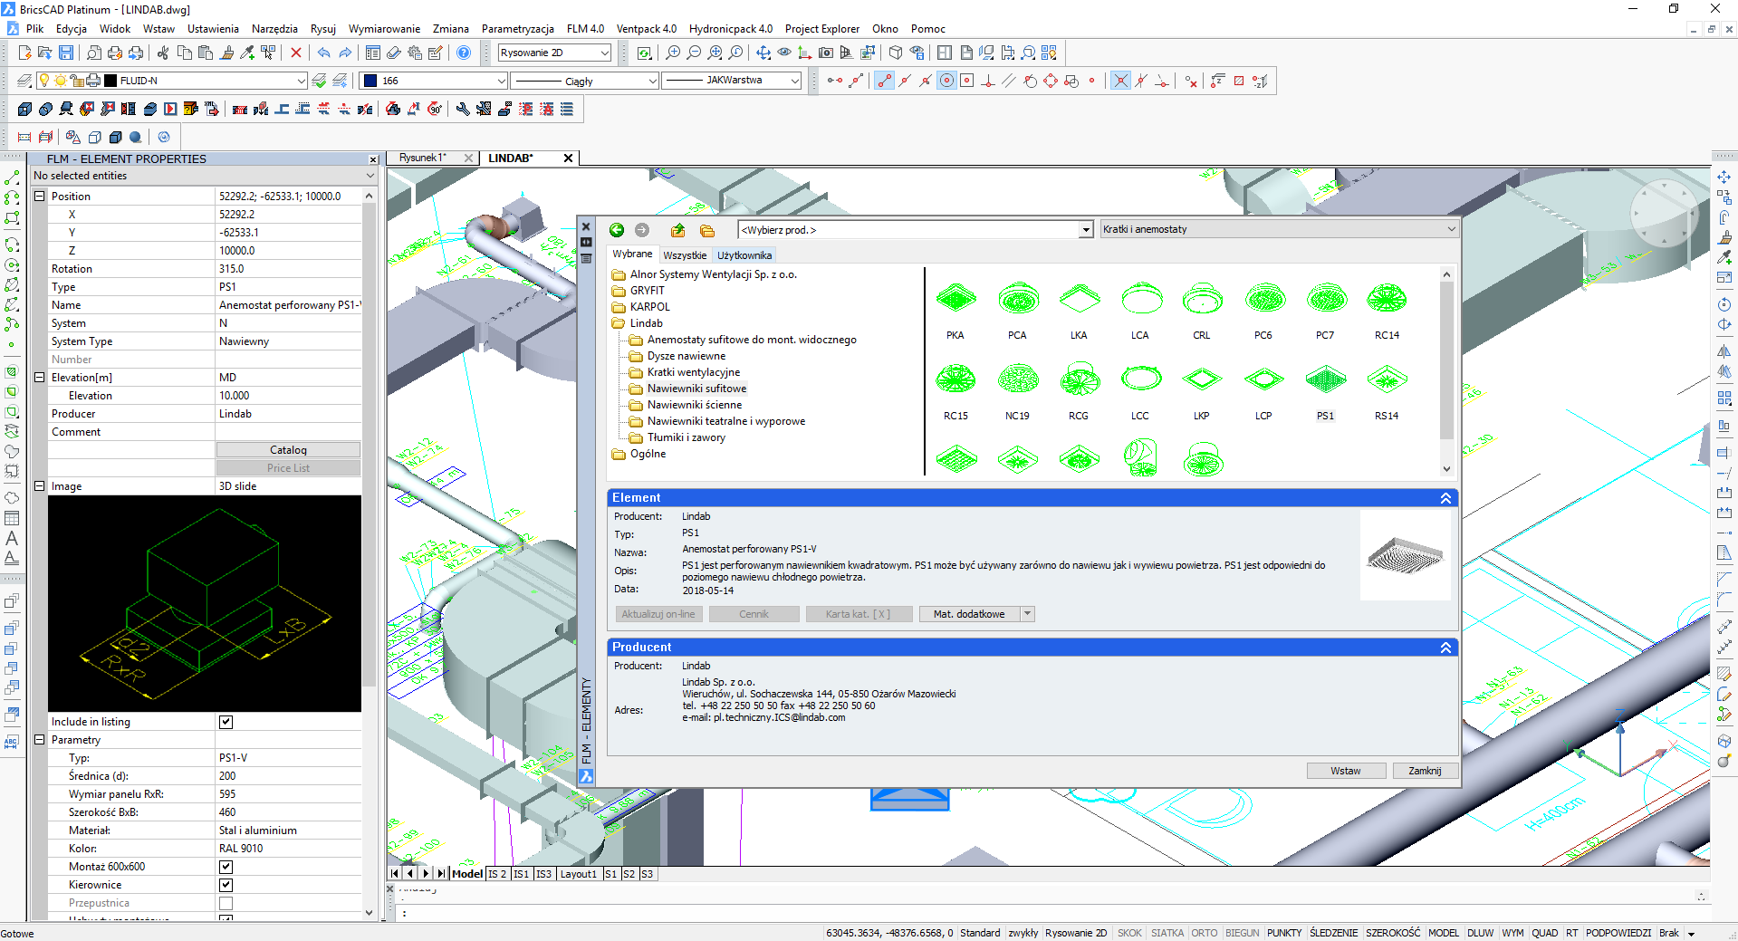Click the green back arrow in catalog
This screenshot has height=941, width=1738.
pyautogui.click(x=617, y=230)
